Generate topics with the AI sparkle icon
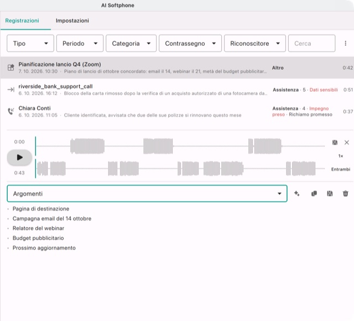Screen dimensions: 354x321 click(x=297, y=193)
